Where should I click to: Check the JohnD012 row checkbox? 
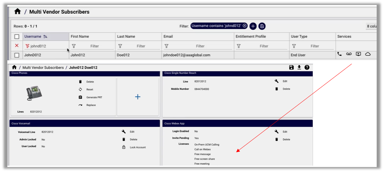[x=17, y=55]
